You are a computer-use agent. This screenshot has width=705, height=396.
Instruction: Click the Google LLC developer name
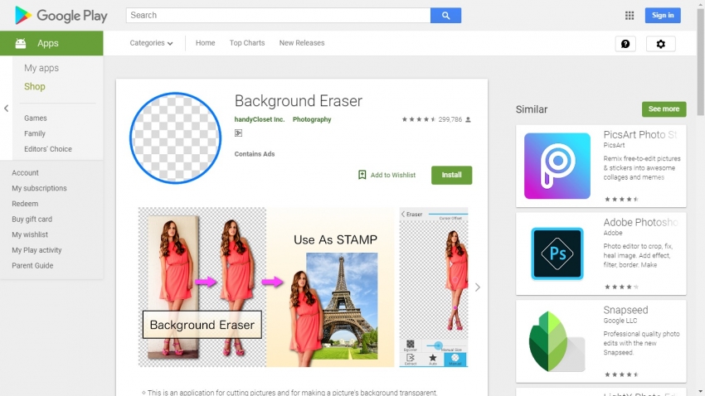(620, 321)
